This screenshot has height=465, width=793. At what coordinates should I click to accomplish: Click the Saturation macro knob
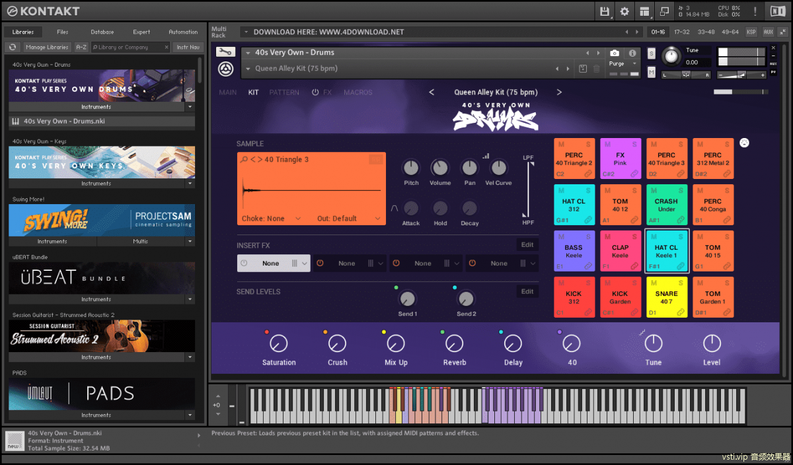pyautogui.click(x=279, y=343)
